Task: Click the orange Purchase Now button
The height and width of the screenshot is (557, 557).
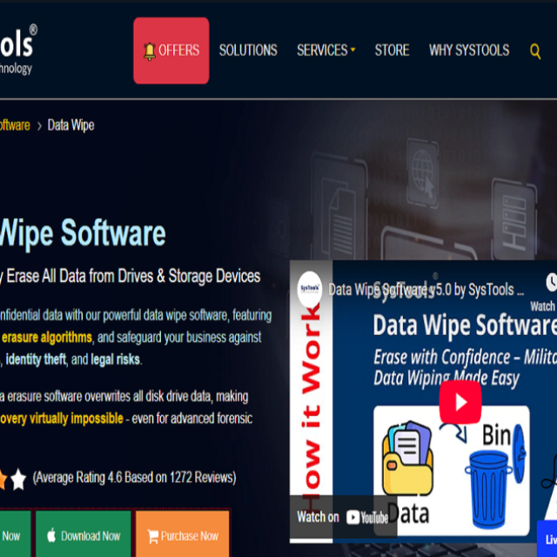Action: [x=183, y=535]
